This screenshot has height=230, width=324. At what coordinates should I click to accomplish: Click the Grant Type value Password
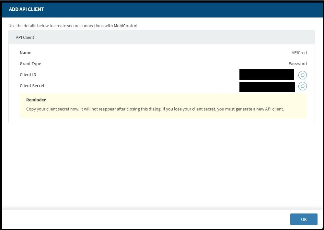pos(297,63)
